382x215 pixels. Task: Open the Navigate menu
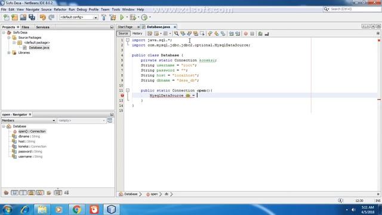pyautogui.click(x=33, y=10)
